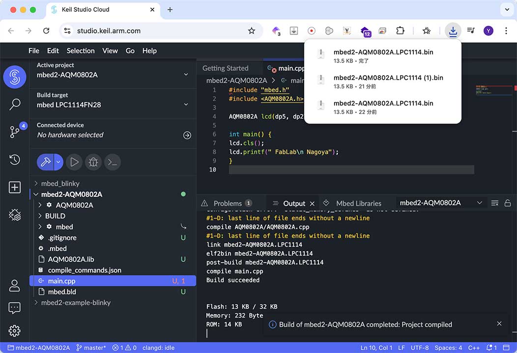Switch to the Getting Started tab
This screenshot has height=353, width=517.
coord(226,68)
